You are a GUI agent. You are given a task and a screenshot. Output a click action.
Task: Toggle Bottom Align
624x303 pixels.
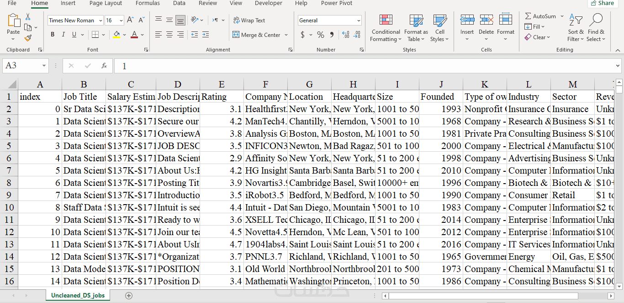click(180, 20)
